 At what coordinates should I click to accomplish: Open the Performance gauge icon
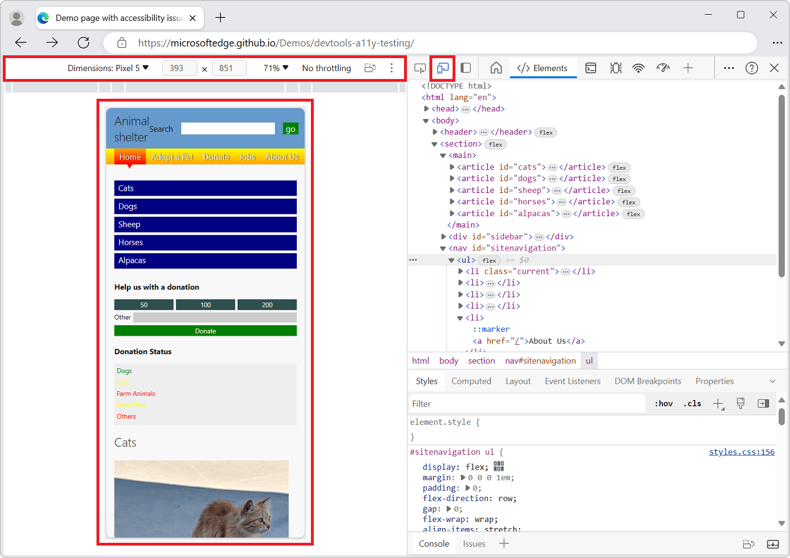tap(663, 68)
